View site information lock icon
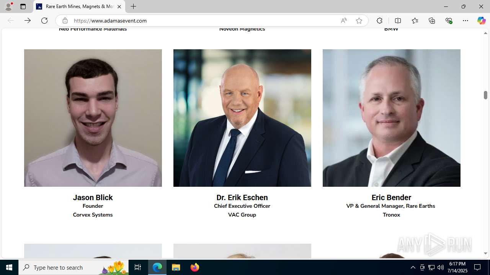 click(x=65, y=21)
